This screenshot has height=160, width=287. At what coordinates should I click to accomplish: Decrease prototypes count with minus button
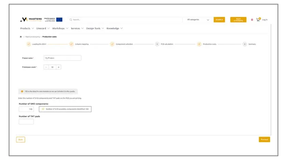(46, 67)
